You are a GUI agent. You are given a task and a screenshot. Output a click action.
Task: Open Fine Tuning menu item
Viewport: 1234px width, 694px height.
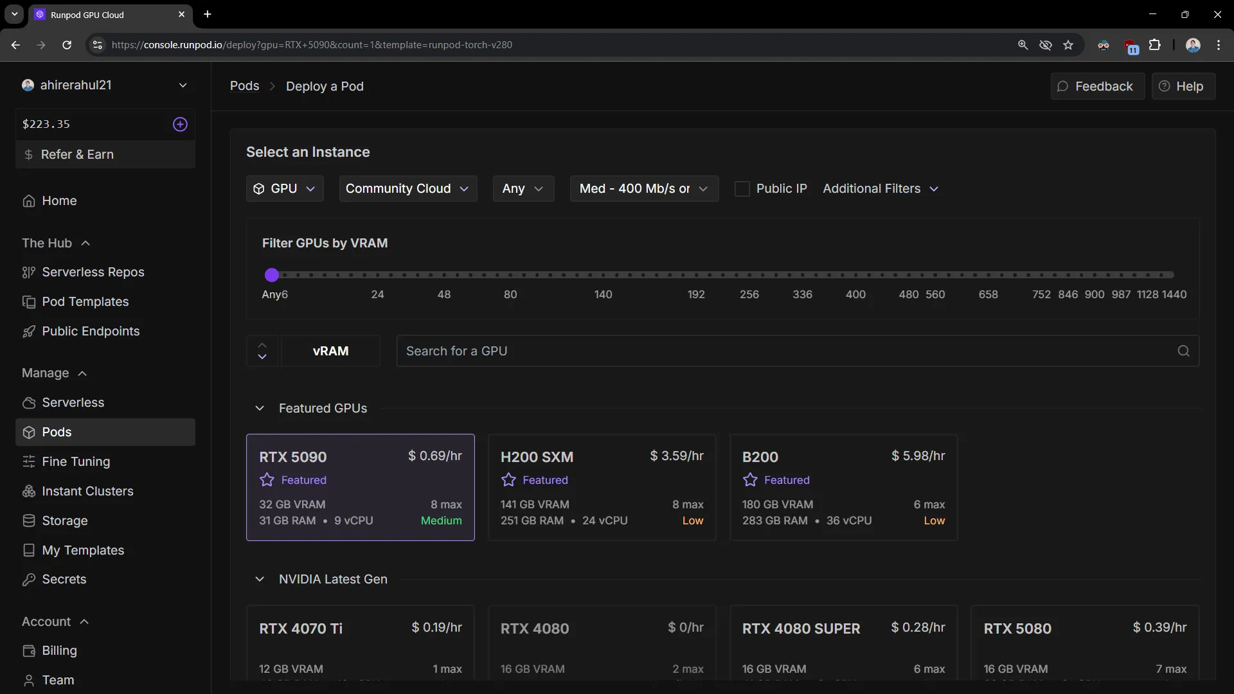click(76, 461)
